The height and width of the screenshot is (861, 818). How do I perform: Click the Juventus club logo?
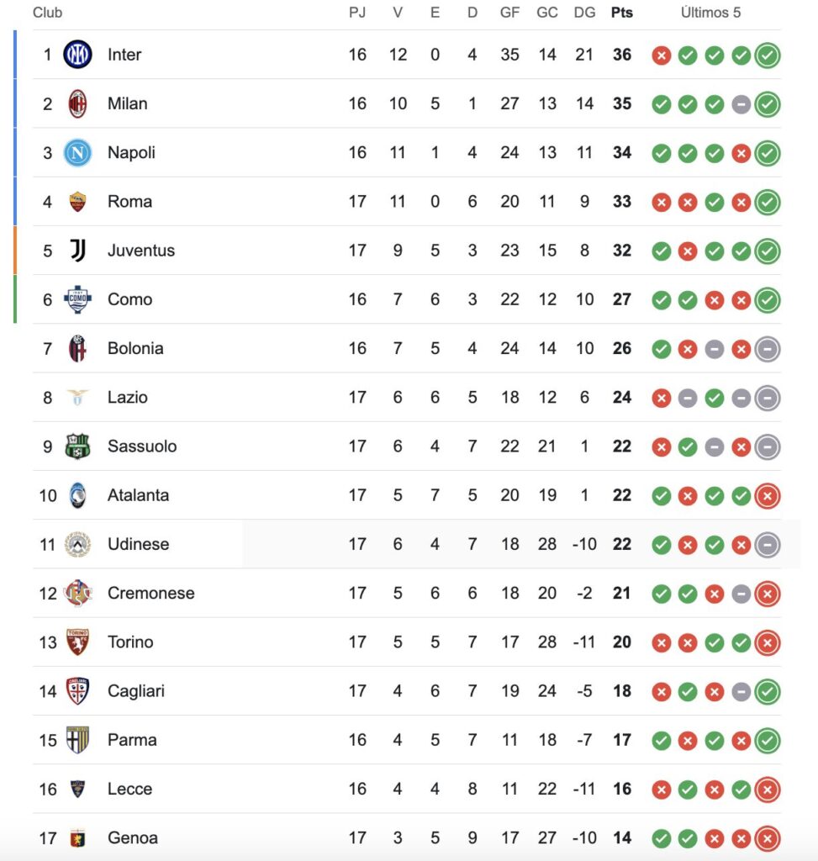pyautogui.click(x=77, y=251)
